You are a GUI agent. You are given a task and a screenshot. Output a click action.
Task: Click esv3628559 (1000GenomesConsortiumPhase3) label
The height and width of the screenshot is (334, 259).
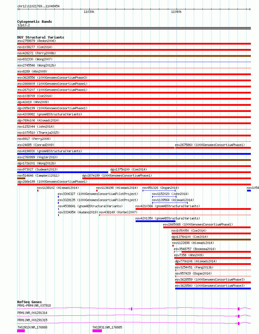coord(210,280)
